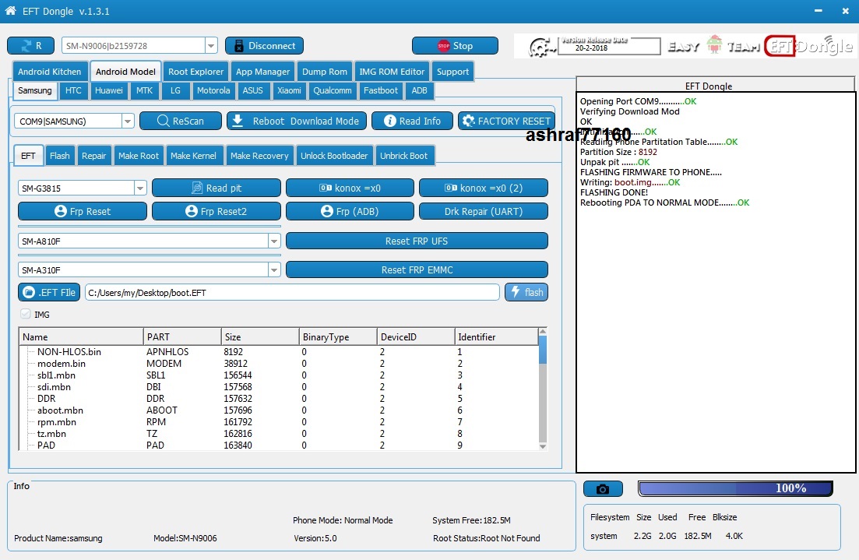Open the App Manager tab
The image size is (859, 560).
click(x=262, y=72)
